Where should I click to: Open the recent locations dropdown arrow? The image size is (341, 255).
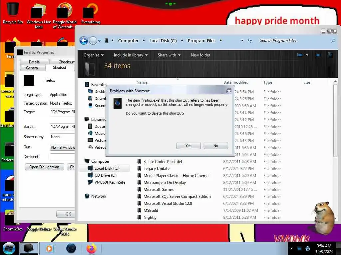coord(100,41)
